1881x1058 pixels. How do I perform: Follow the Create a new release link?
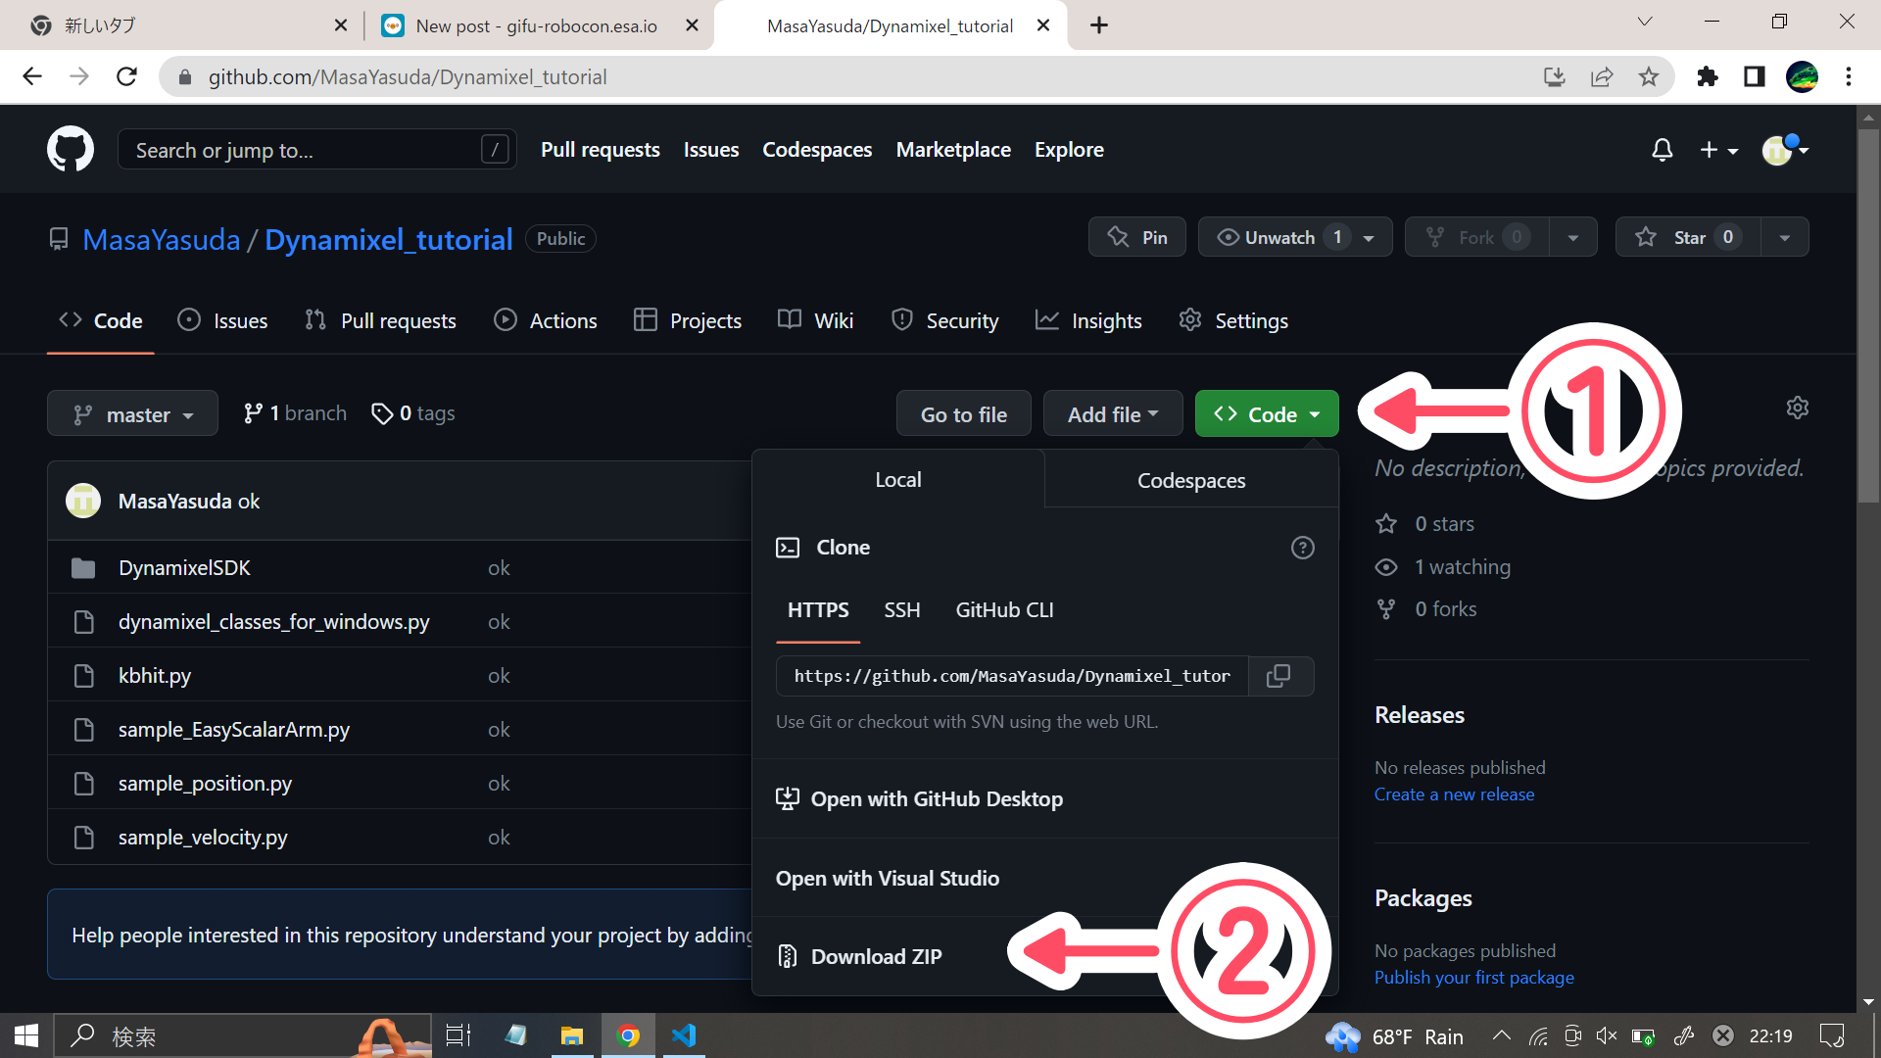(x=1454, y=794)
